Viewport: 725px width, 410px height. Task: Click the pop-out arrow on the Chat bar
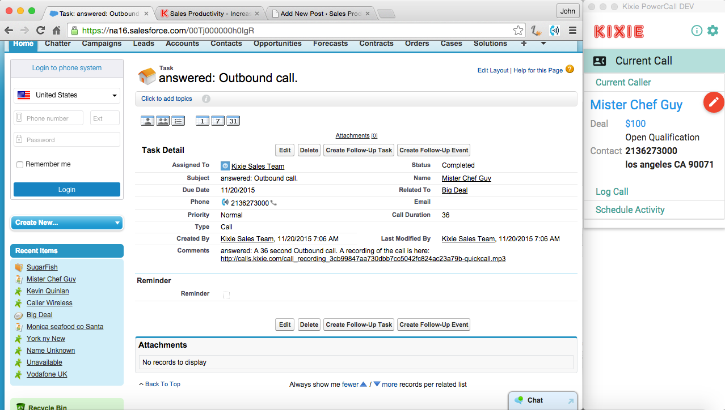coord(571,401)
